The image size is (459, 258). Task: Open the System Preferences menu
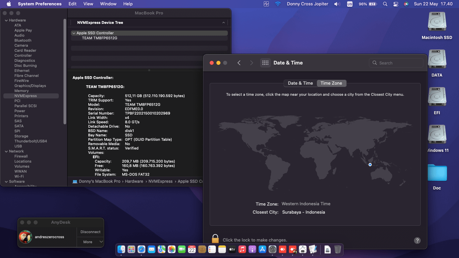tap(40, 4)
